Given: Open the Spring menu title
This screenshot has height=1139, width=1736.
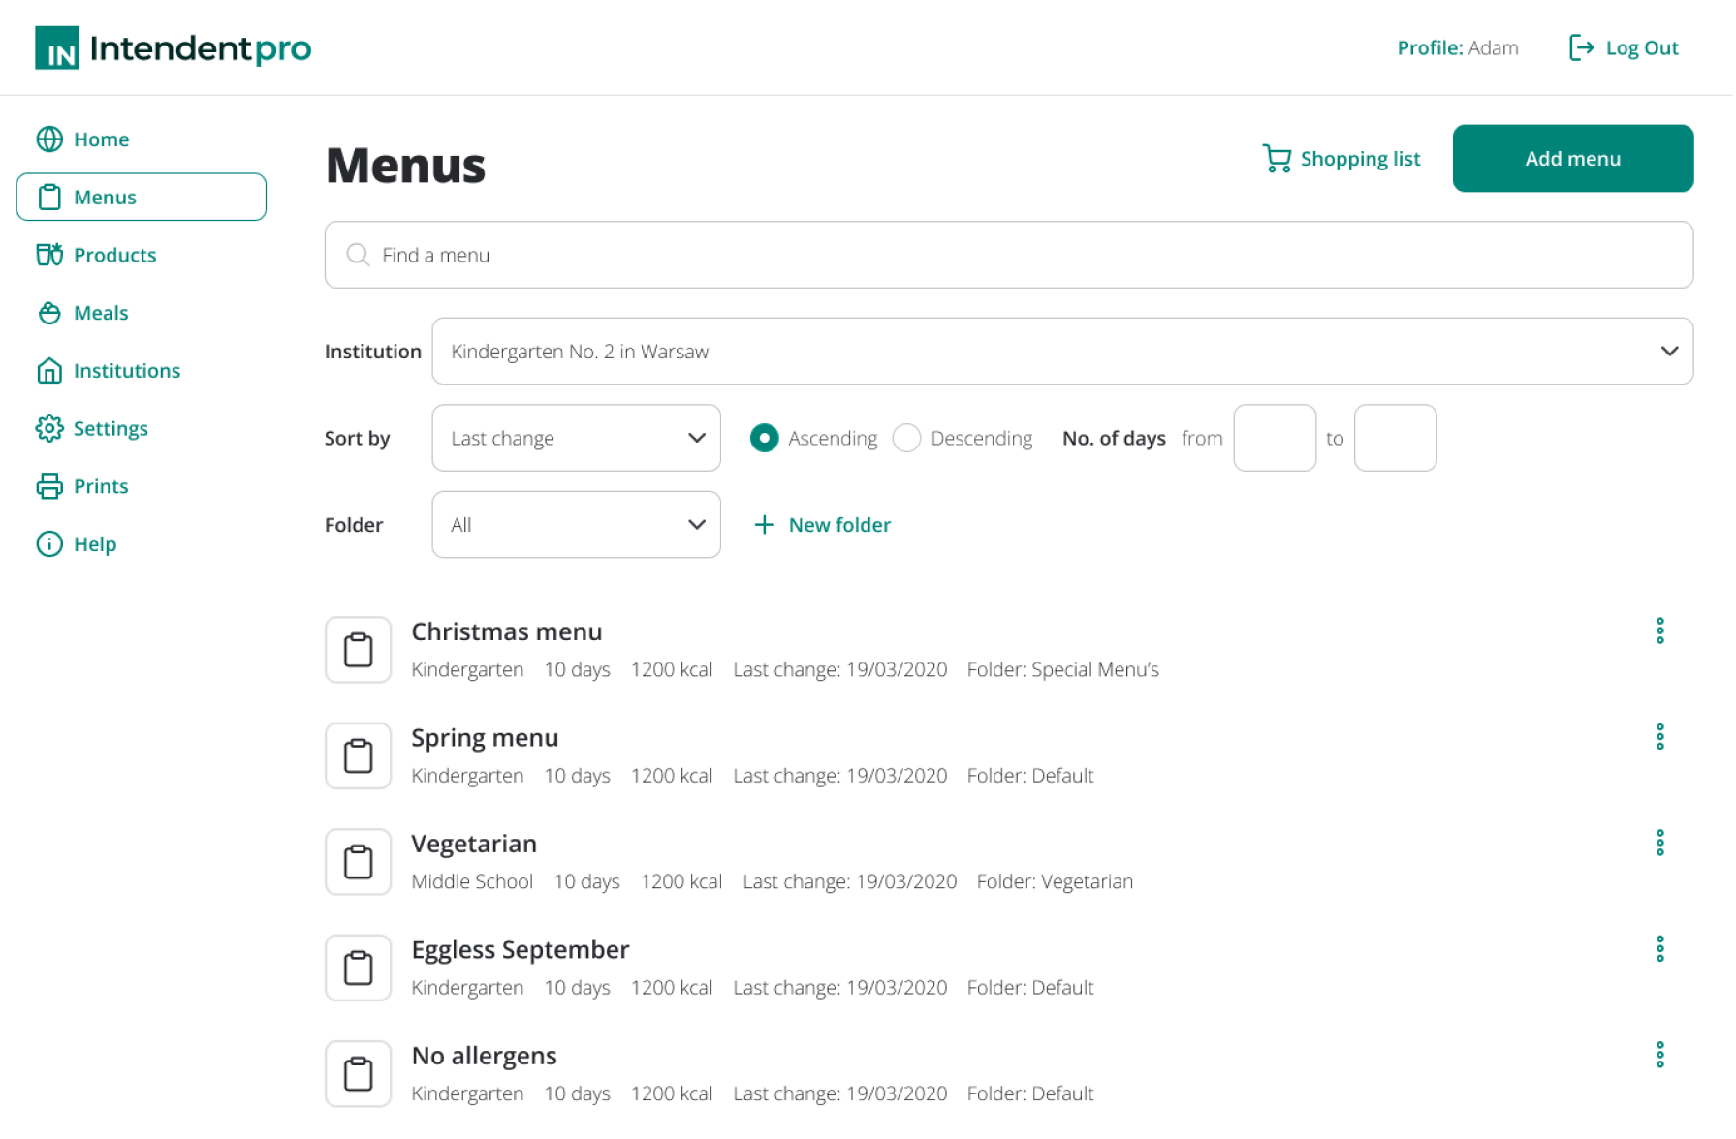Looking at the screenshot, I should coord(485,738).
